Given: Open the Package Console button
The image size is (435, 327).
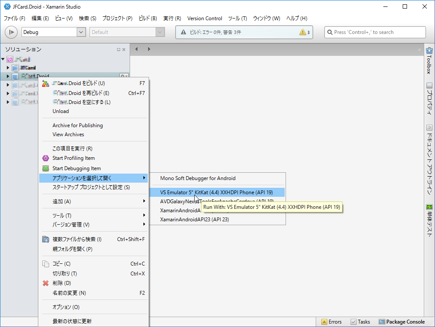Looking at the screenshot, I should pyautogui.click(x=402, y=322).
